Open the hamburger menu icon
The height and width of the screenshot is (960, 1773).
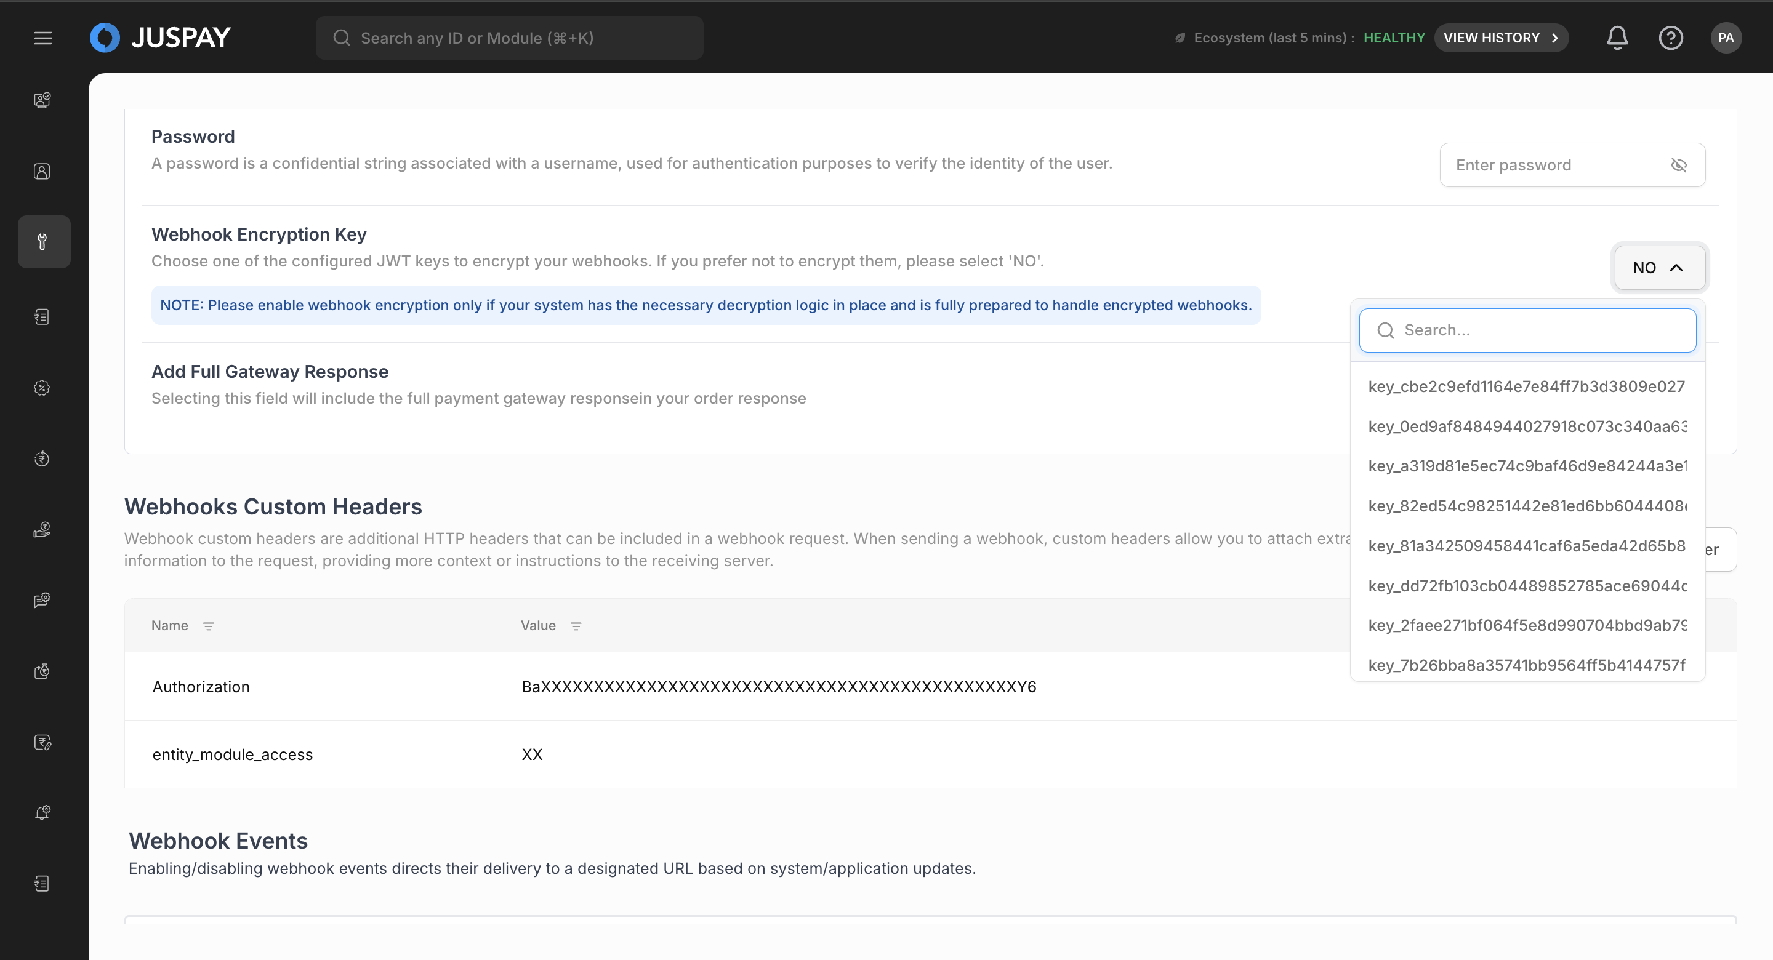point(42,38)
